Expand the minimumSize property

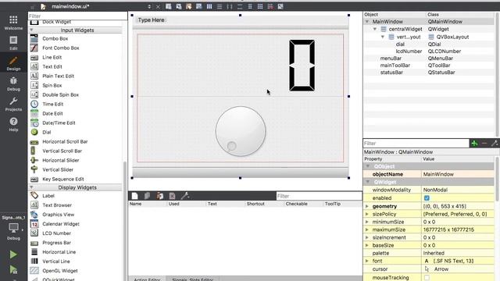(x=367, y=222)
